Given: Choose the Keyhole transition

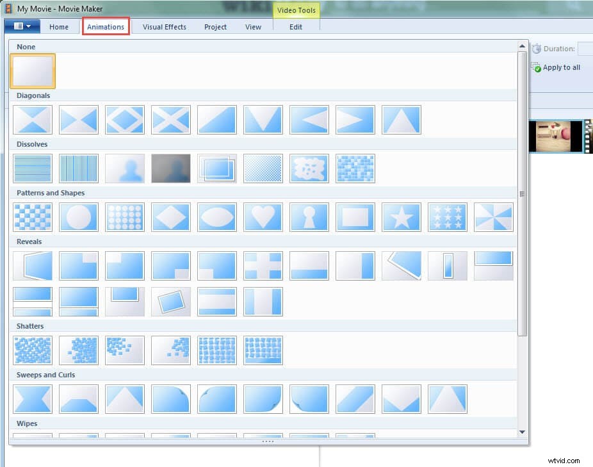Looking at the screenshot, I should tap(309, 217).
